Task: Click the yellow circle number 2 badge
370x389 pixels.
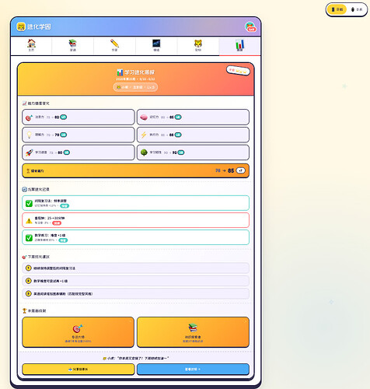Action: click(29, 281)
